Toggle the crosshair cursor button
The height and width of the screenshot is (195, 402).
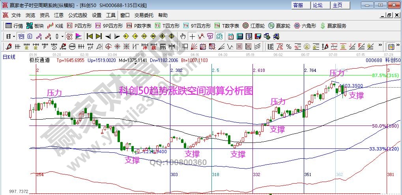click(192, 36)
